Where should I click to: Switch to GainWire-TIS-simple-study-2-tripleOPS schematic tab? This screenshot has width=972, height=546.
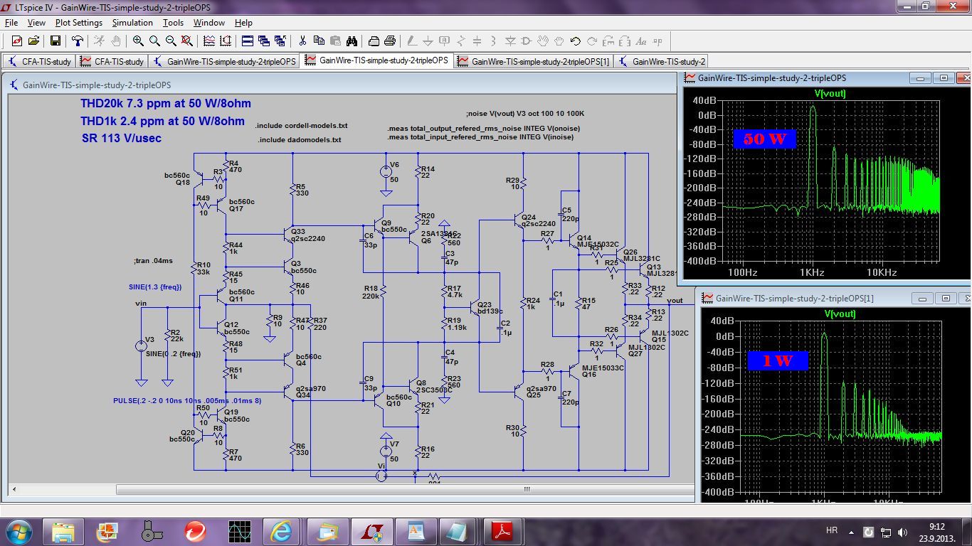224,61
